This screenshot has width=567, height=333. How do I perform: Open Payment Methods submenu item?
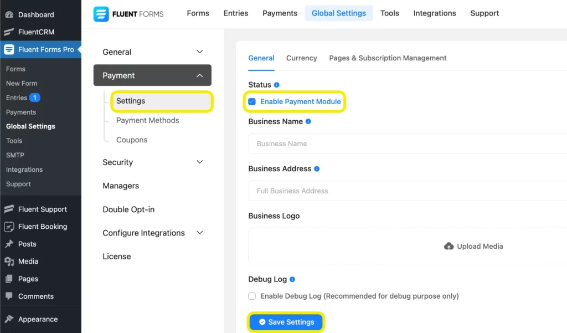[x=147, y=120]
